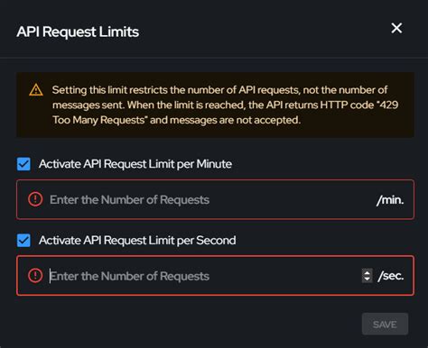Image resolution: width=428 pixels, height=348 pixels.
Task: Click the '429 Too Many Requests' warning text
Action: (226, 113)
